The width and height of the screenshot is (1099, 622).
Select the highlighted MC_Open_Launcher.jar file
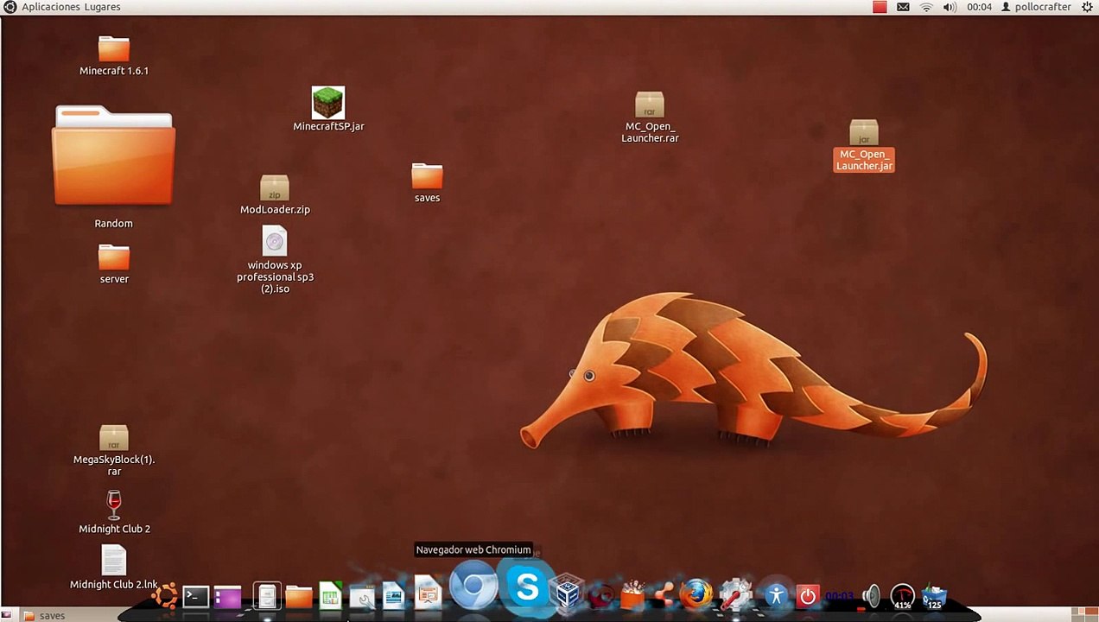click(x=864, y=146)
